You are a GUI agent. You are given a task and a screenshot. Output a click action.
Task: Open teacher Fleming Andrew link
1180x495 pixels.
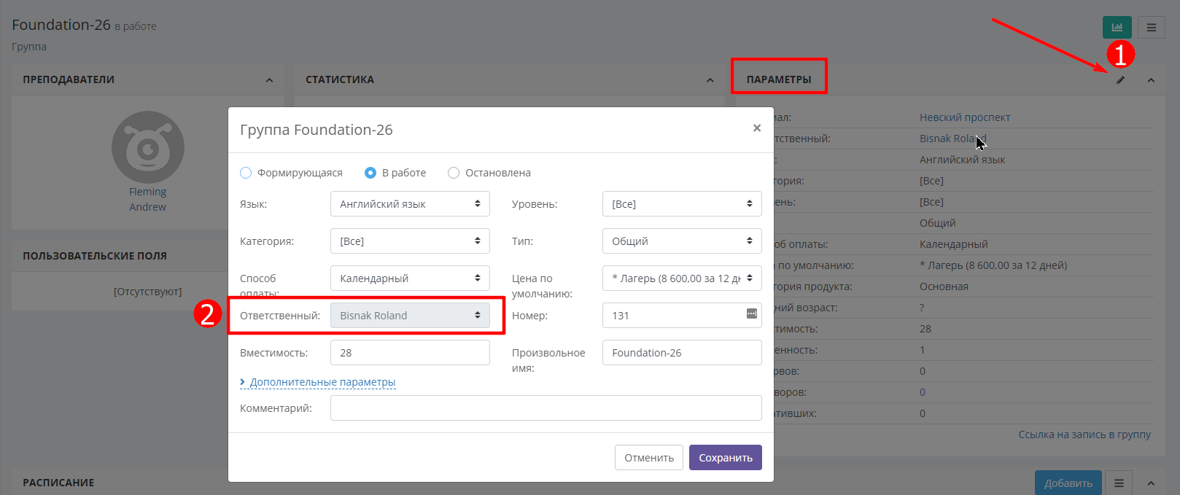click(147, 199)
